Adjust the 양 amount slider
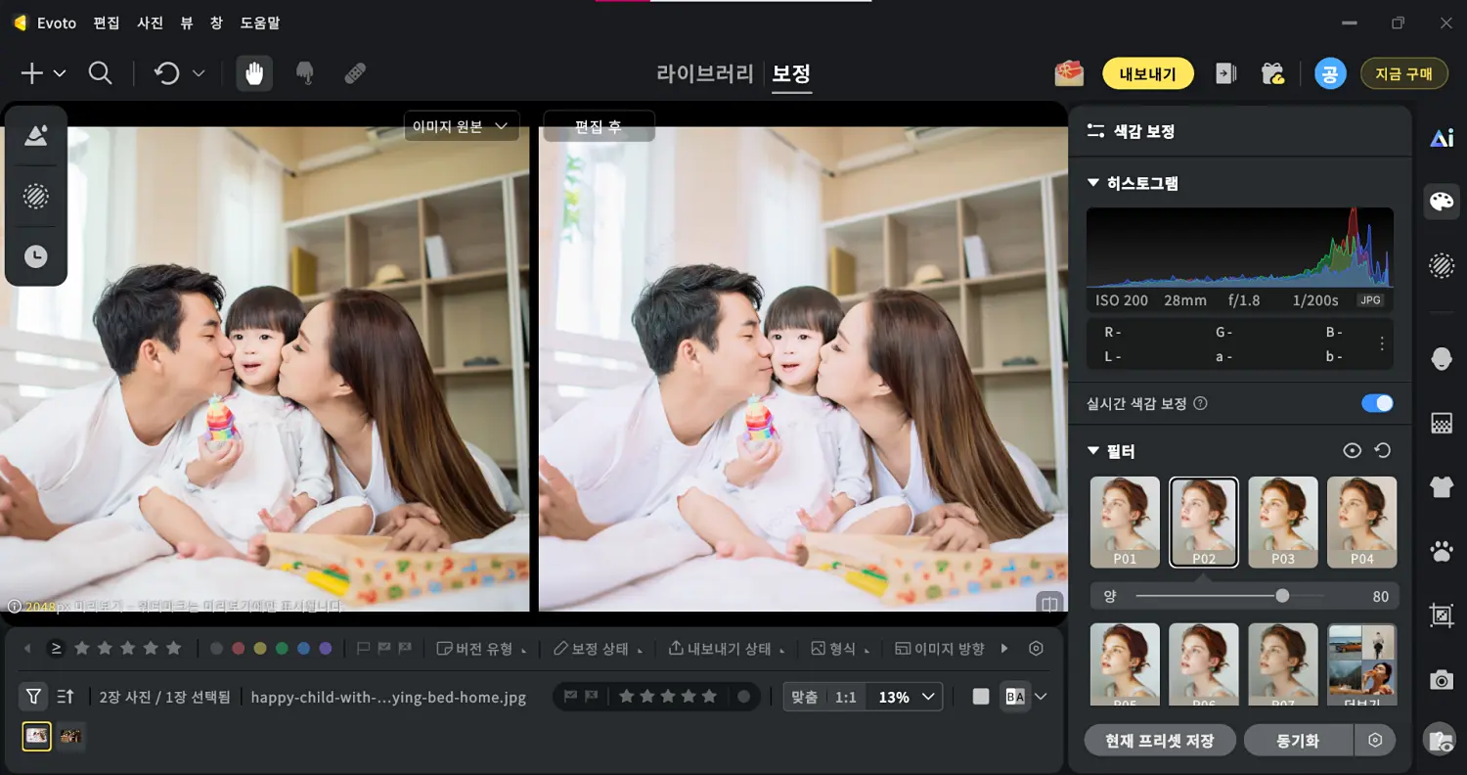 (1283, 595)
